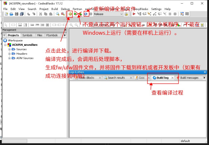Image resolution: width=209 pixels, height=145 pixels.
Task: Start Debug/Continue red arrow icon
Action: (x=134, y=14)
